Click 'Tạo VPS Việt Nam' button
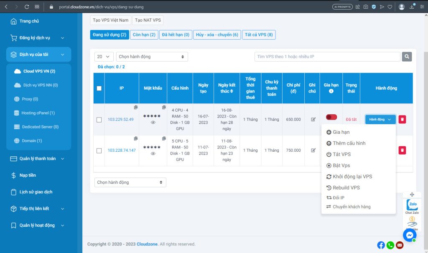Screen dimensions: 428x253 click(x=110, y=20)
